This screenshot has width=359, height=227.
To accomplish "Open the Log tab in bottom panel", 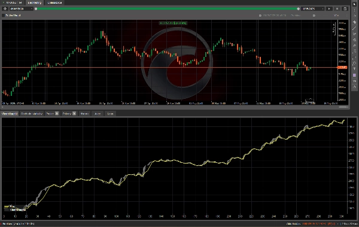I will pos(110,114).
